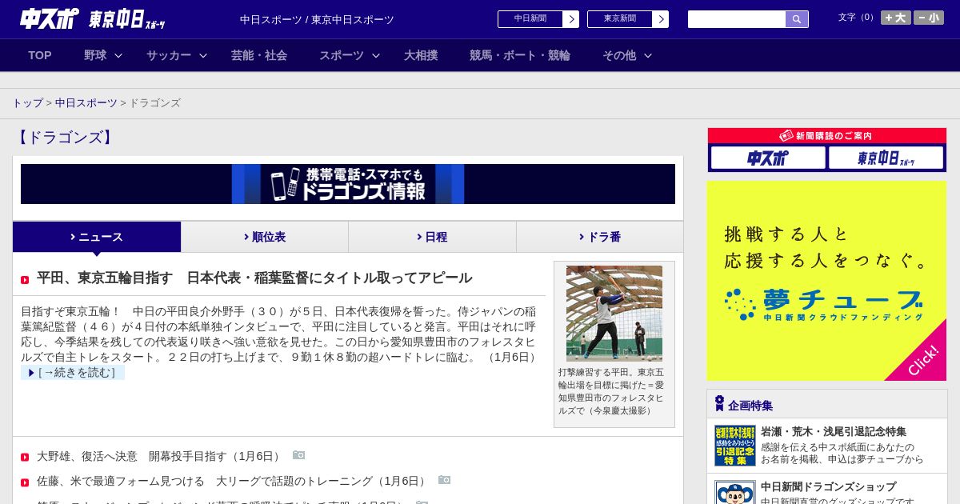Open 大野雄、復活へ決意 article link
This screenshot has width=960, height=504.
pyautogui.click(x=160, y=456)
